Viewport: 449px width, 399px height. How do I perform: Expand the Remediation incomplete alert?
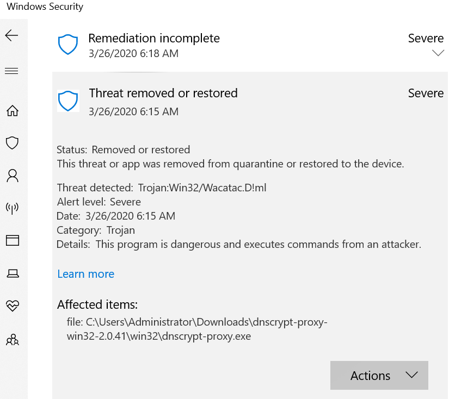point(438,52)
